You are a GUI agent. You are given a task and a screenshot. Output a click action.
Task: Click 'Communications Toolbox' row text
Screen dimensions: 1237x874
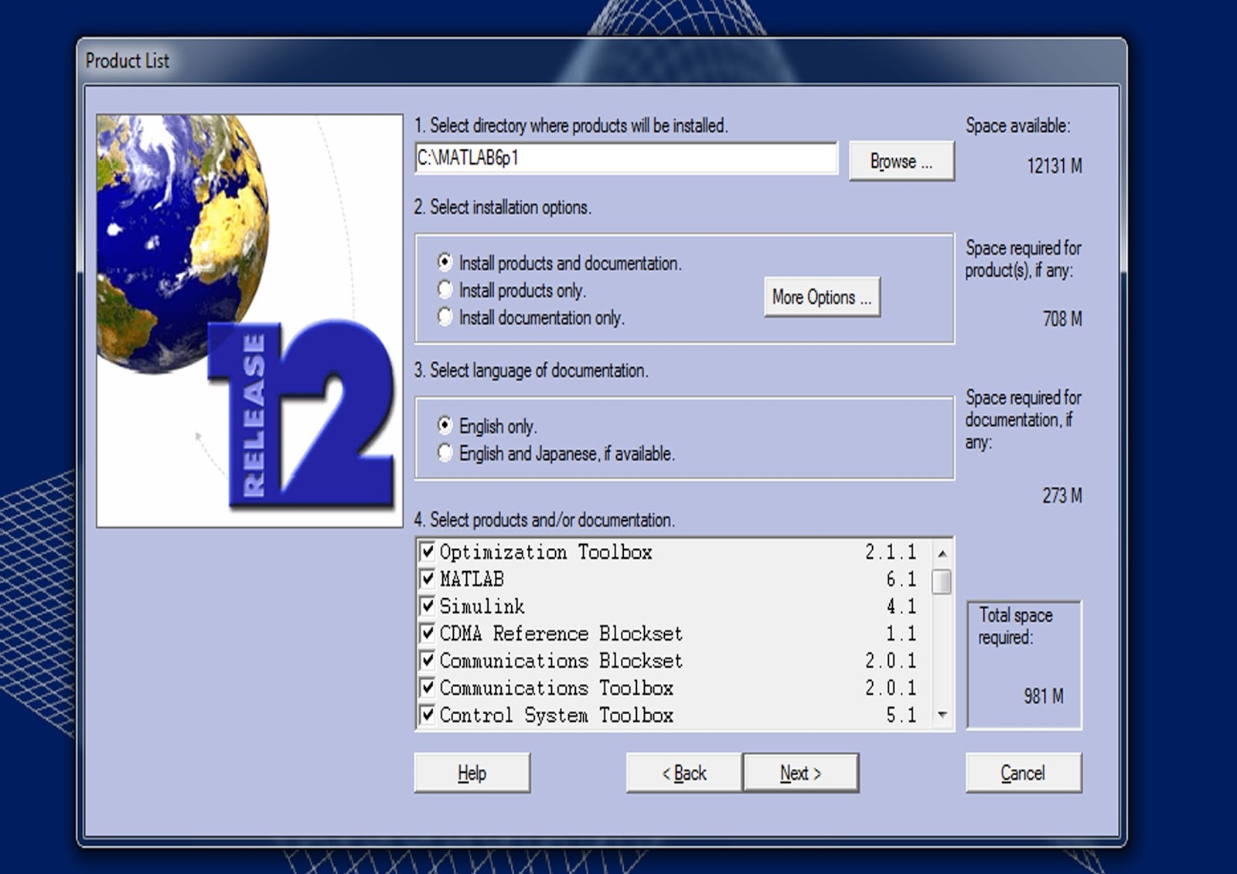[556, 688]
